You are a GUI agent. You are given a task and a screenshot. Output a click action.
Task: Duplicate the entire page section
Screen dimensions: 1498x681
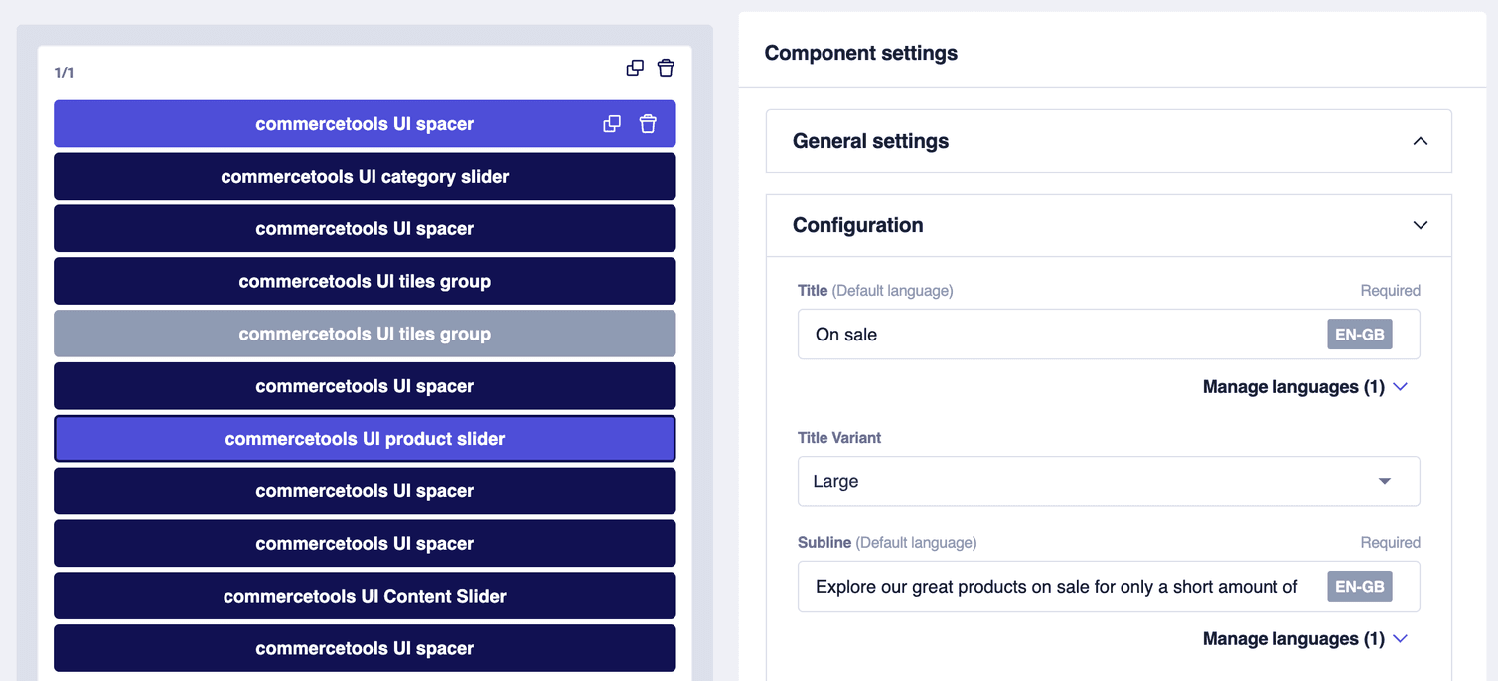pos(635,68)
